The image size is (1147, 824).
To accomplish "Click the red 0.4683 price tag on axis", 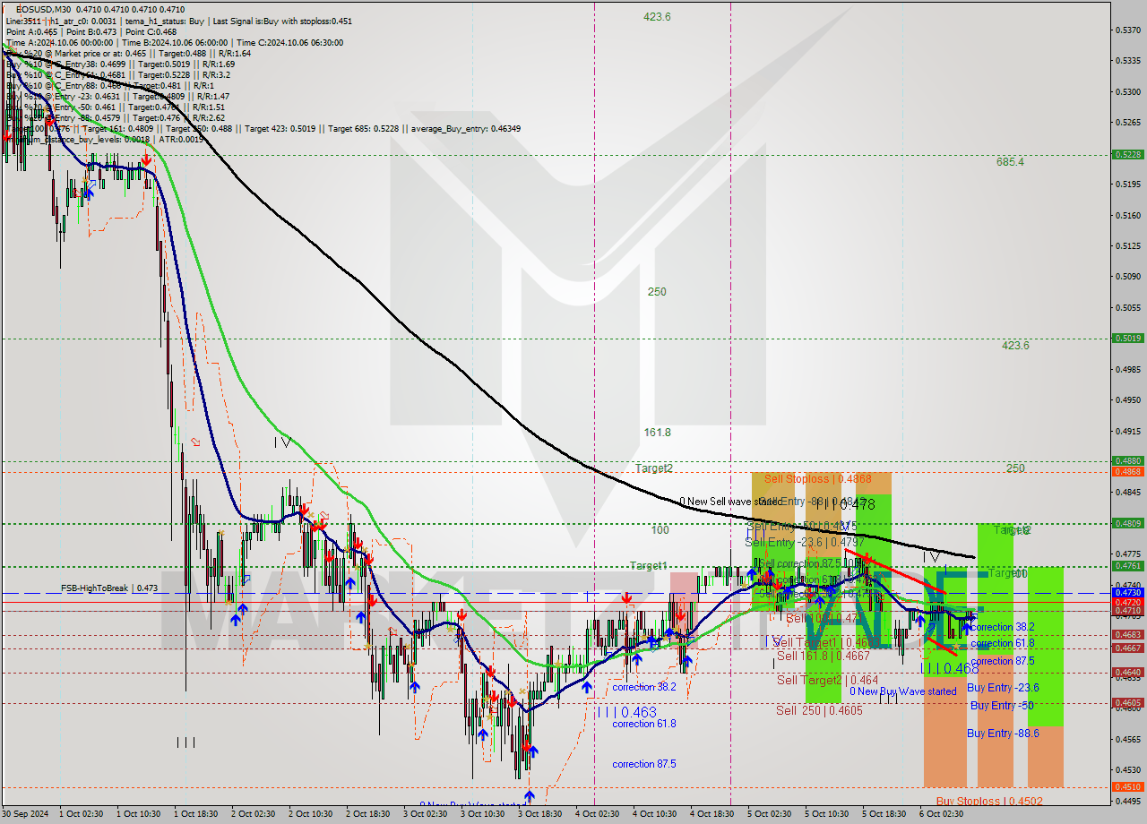I will 1126,634.
